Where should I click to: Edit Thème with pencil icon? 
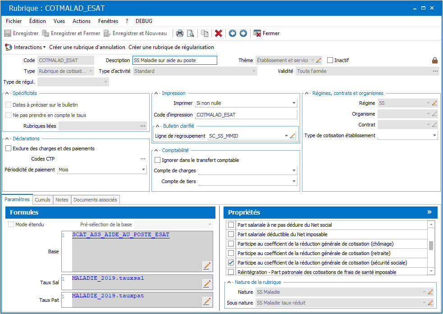[319, 60]
